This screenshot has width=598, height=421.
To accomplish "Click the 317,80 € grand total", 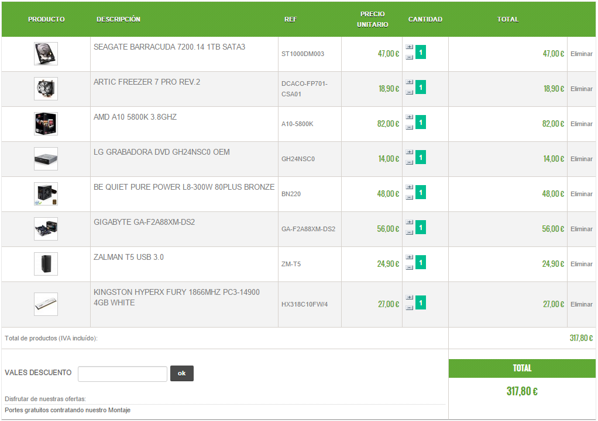I will [522, 391].
